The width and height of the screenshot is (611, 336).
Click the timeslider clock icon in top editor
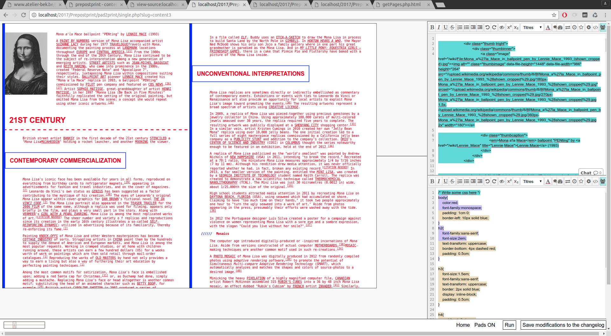click(x=574, y=27)
